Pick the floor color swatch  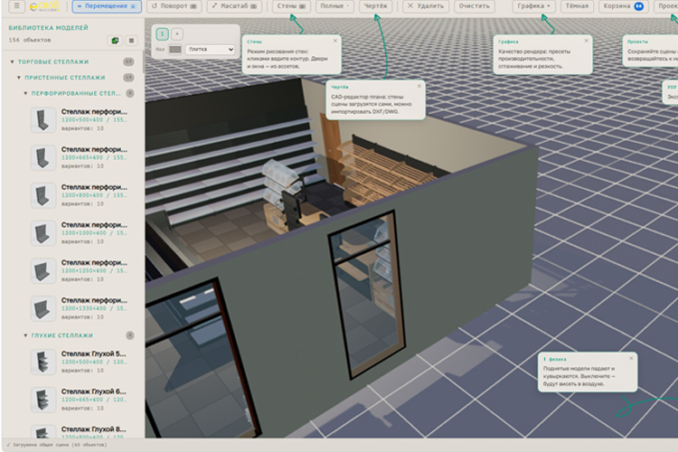(175, 50)
